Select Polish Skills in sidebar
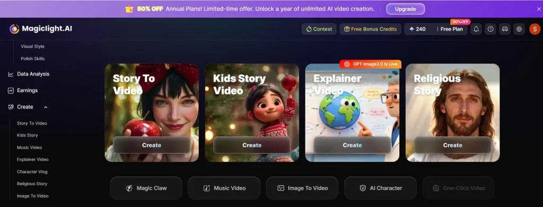This screenshot has width=543, height=207. coord(32,58)
